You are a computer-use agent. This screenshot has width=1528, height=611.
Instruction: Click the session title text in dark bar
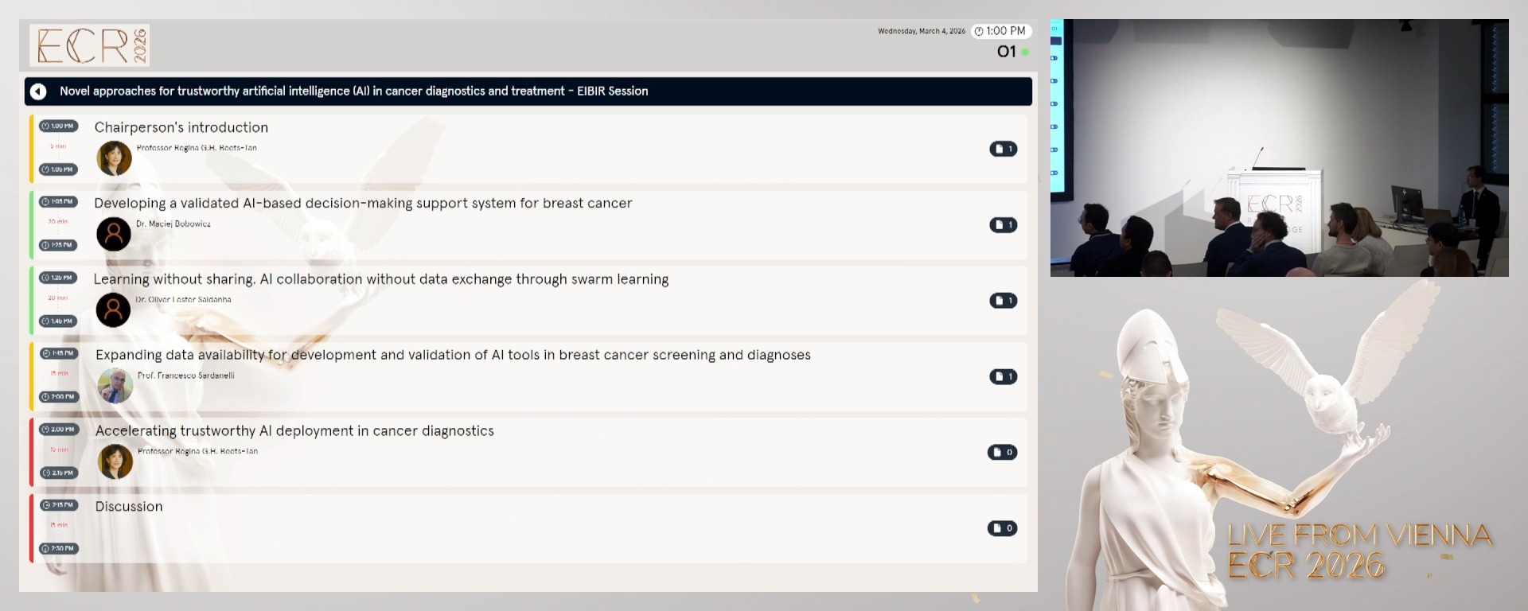(x=353, y=91)
